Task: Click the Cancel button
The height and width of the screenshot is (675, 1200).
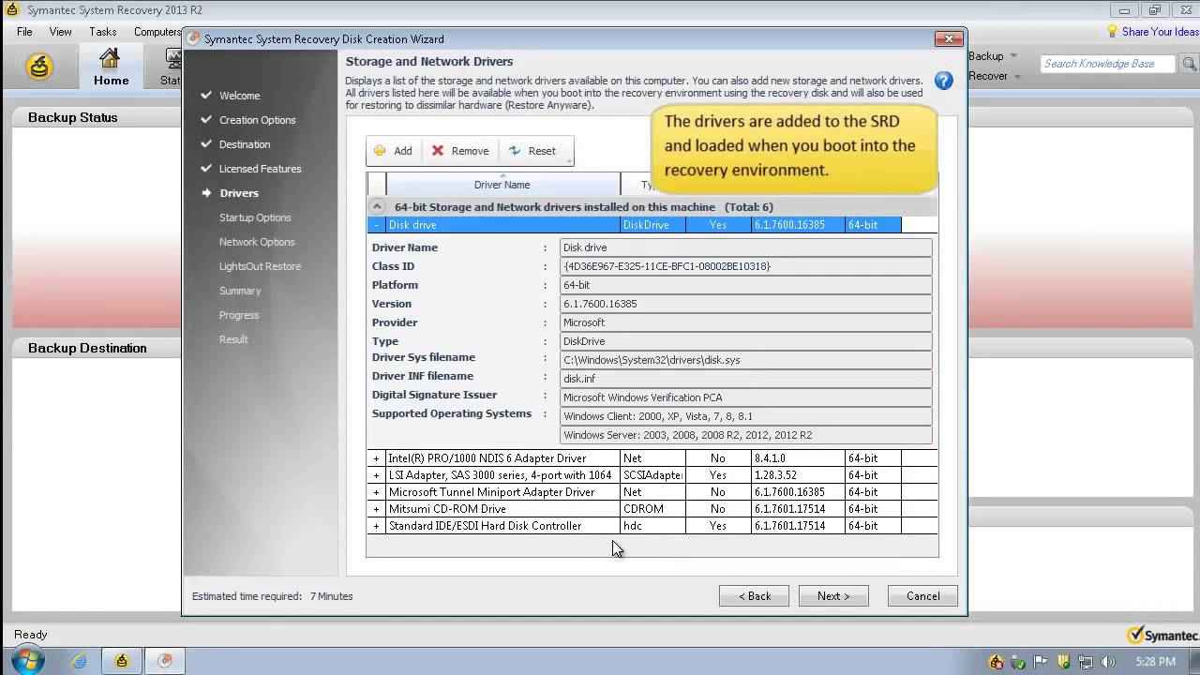Action: tap(922, 596)
